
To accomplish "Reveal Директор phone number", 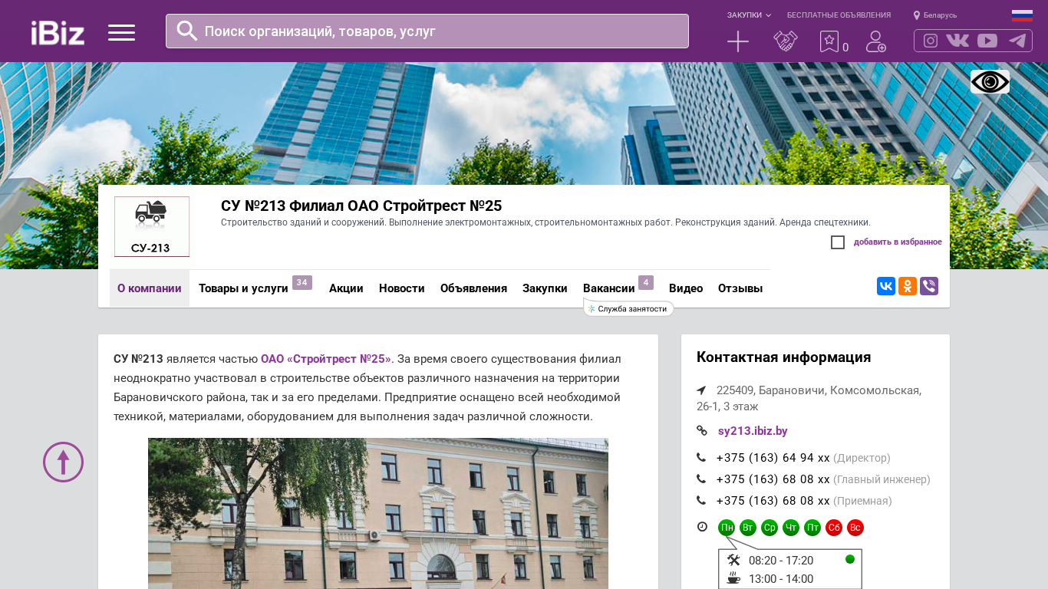I will point(773,458).
